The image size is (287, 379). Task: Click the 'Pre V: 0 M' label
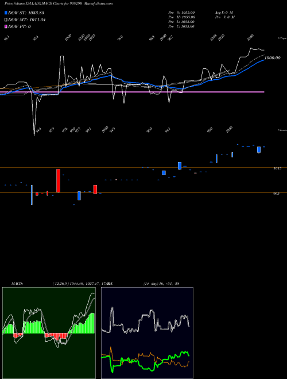point(224,17)
